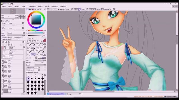
Task: Select the Lasso selection tool
Action: point(30,39)
